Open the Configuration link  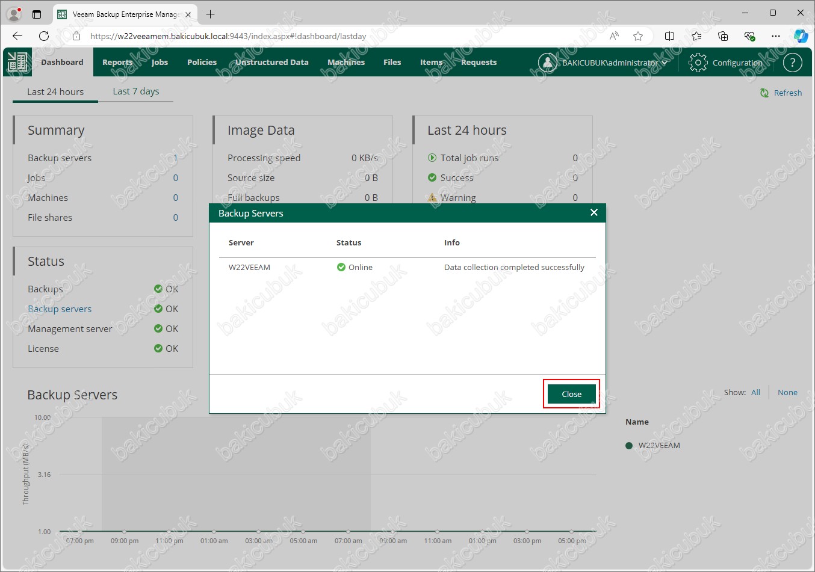[737, 63]
